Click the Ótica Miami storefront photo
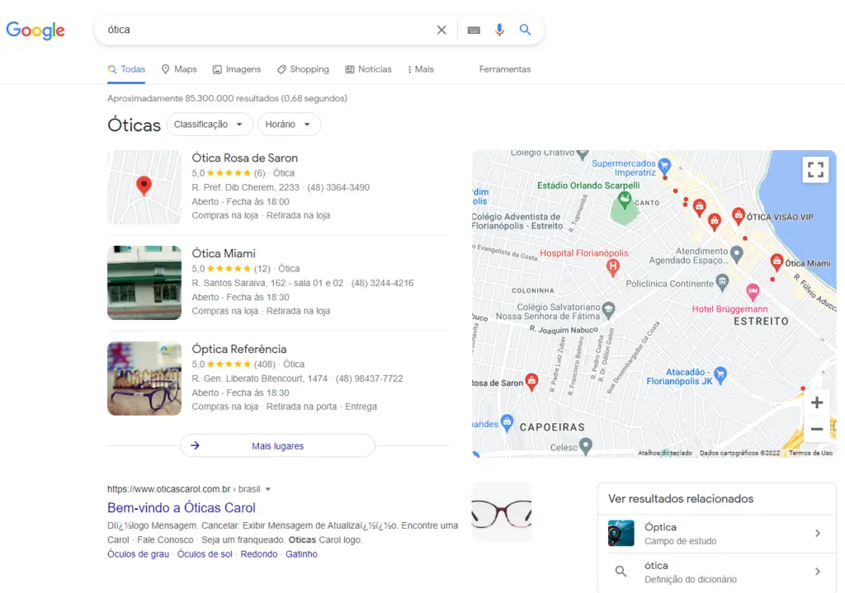This screenshot has width=845, height=593. (x=144, y=283)
